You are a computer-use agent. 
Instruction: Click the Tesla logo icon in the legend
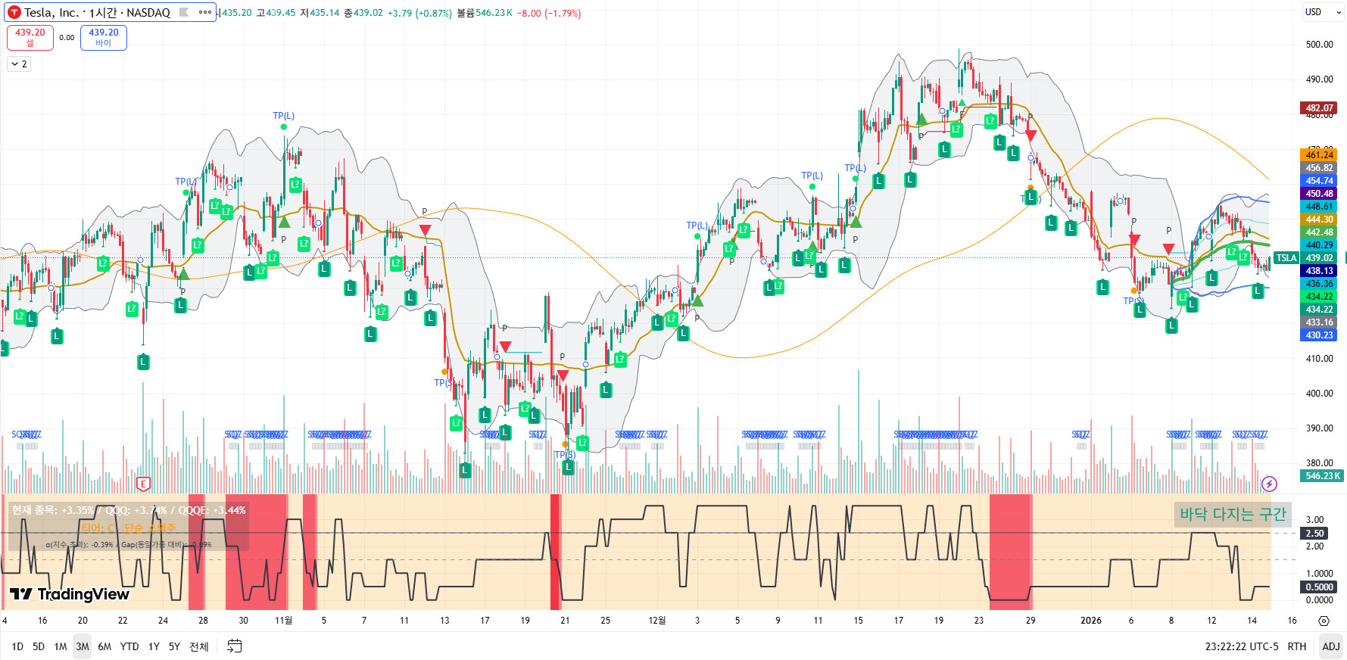[x=14, y=12]
